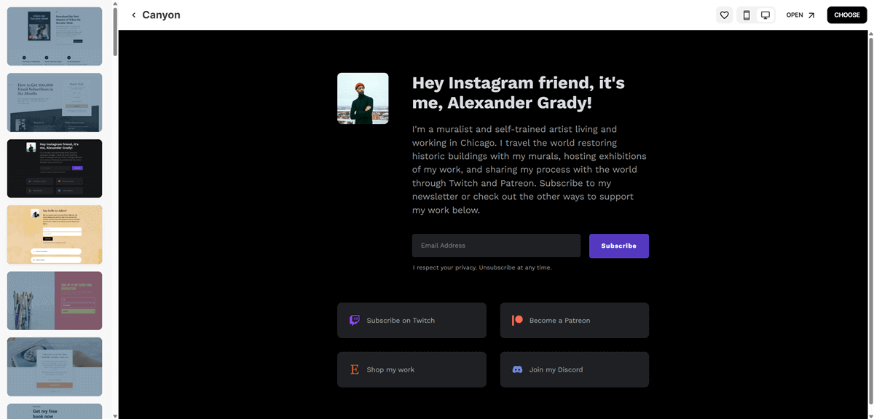Viewport: 874px width, 419px height.
Task: Click the muralist bio paragraph text
Action: pos(529,170)
